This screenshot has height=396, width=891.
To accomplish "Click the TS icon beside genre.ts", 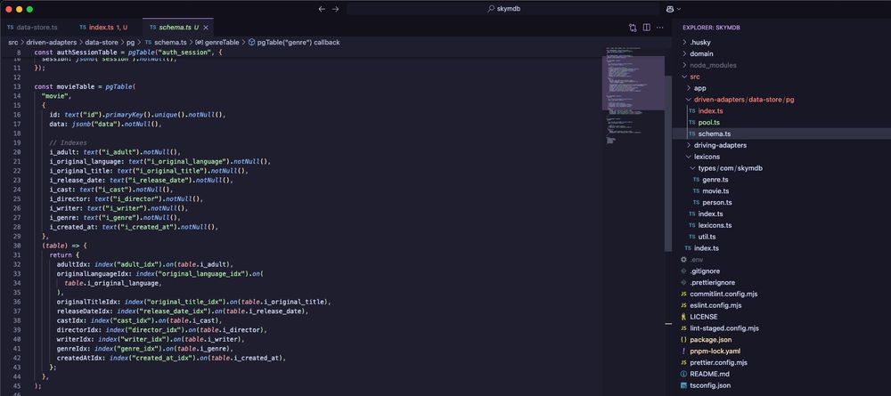I will pyautogui.click(x=696, y=179).
